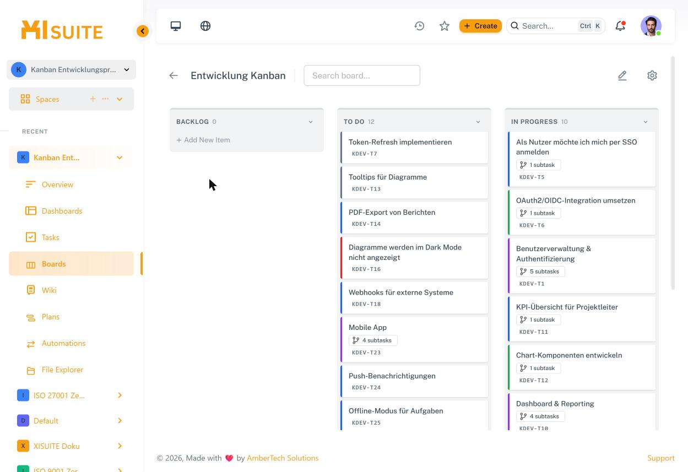The height and width of the screenshot is (472, 688).
Task: Add a new space with plus icon
Action: [93, 99]
